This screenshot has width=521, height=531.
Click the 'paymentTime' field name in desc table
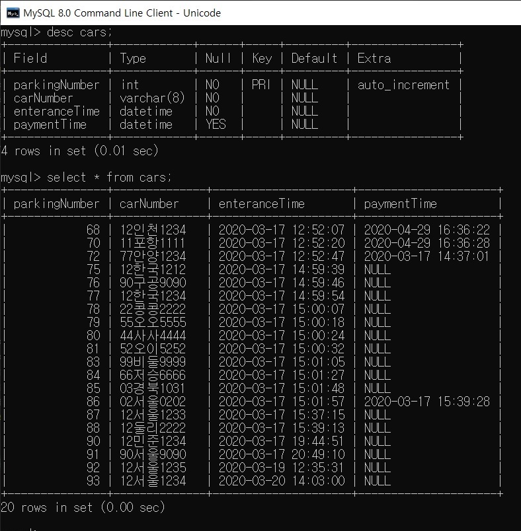(50, 124)
